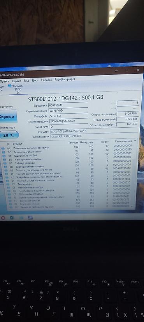Image resolution: width=144 pixels, height=322 pixels.
Task: Click the 28 °C temperature button
Action: click(x=9, y=135)
